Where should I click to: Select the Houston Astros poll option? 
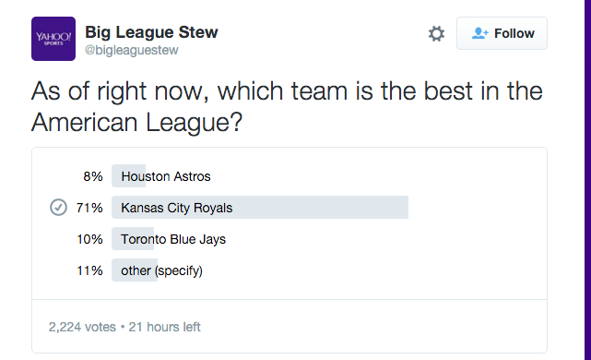tap(166, 176)
